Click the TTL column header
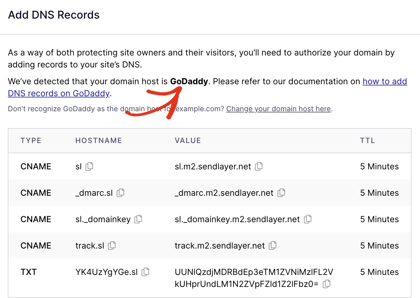Viewport: 420px width, 298px height. coord(367,141)
